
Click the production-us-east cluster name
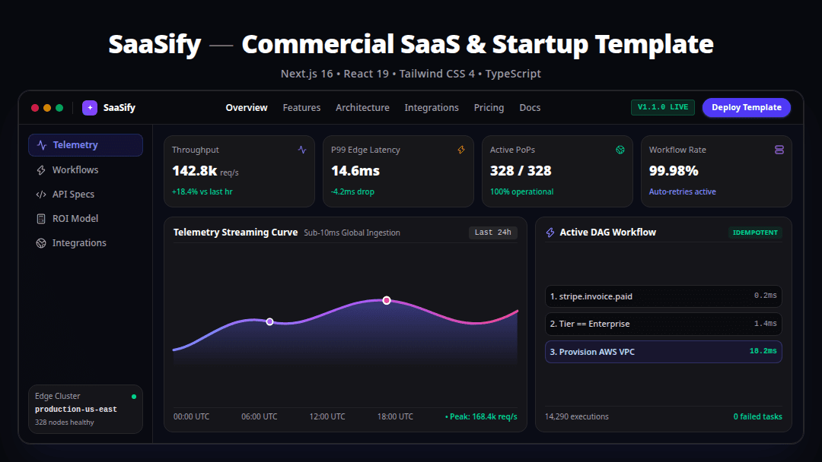[x=76, y=409]
